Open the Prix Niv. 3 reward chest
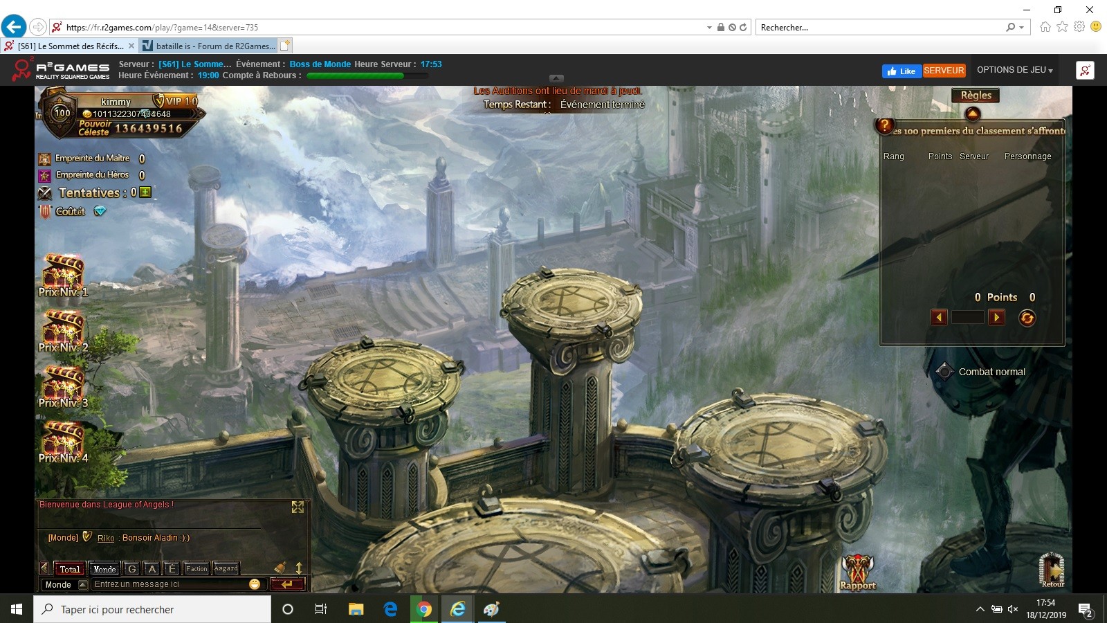Viewport: 1107px width, 623px height. coord(63,382)
